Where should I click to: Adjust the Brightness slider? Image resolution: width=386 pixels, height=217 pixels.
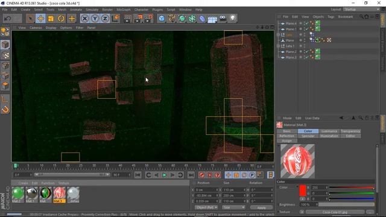click(x=347, y=204)
